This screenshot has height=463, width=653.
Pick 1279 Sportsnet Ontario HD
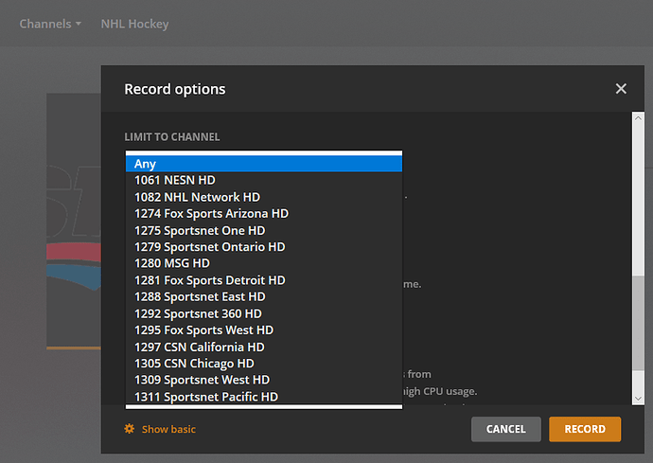coord(264,247)
